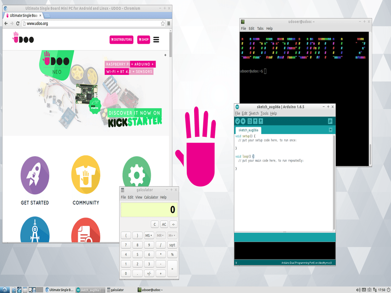
Task: Switch to the udooer@udoo terminal taskbar entry
Action: click(150, 290)
